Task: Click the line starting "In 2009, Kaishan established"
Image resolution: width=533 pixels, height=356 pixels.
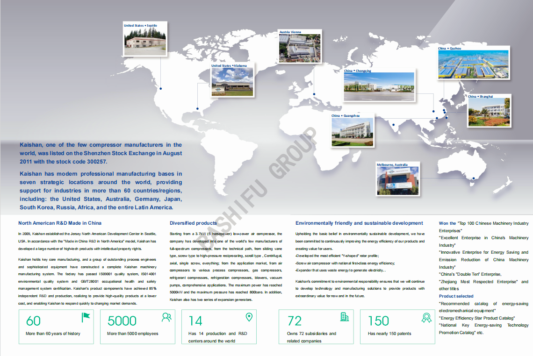Action: [87, 234]
